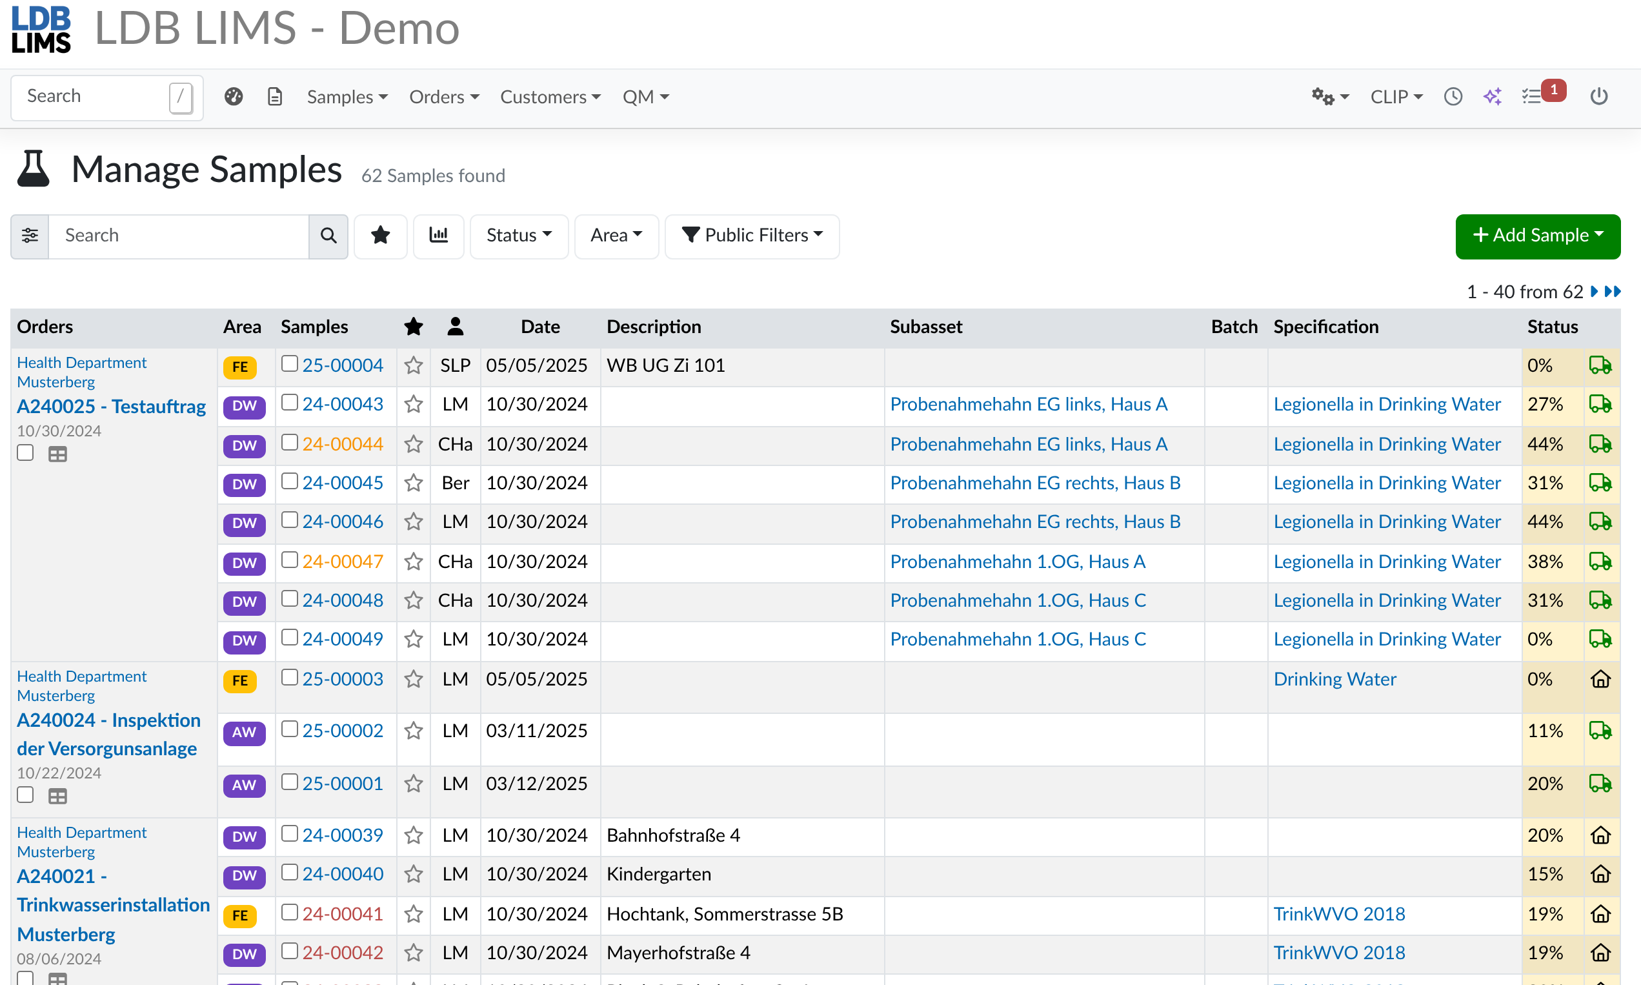Open subasset Probenahmehahn 1.OG, Haus A
Viewport: 1641px width, 985px height.
pyautogui.click(x=1017, y=562)
